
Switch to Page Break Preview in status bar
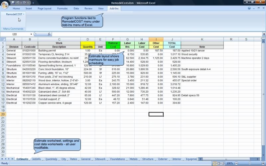point(223,163)
